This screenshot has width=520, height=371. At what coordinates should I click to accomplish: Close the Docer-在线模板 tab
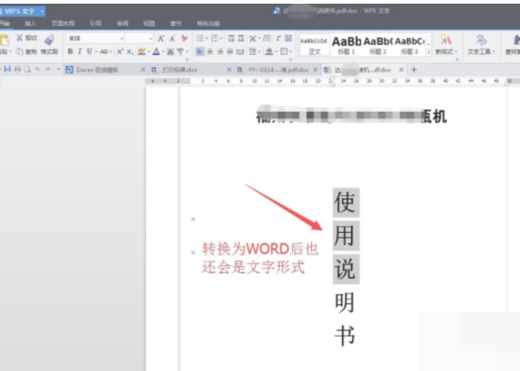coord(143,70)
